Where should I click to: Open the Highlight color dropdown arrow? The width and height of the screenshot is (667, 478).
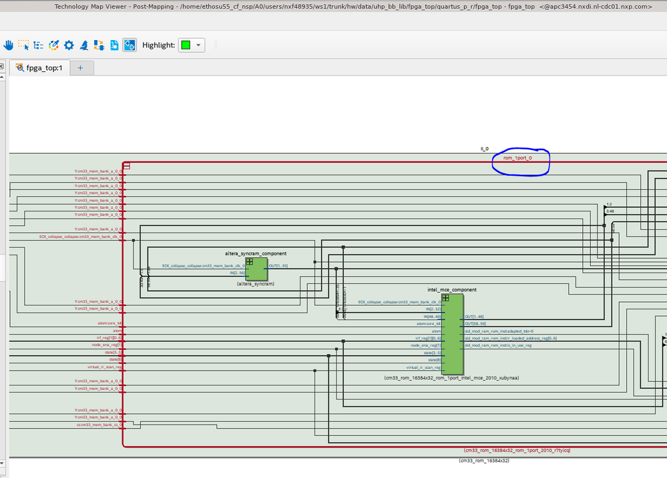pos(198,45)
